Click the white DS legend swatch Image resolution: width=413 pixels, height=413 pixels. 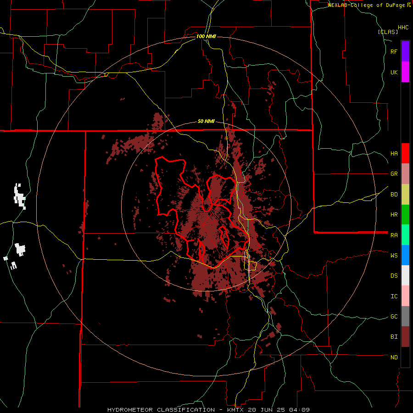pyautogui.click(x=405, y=275)
